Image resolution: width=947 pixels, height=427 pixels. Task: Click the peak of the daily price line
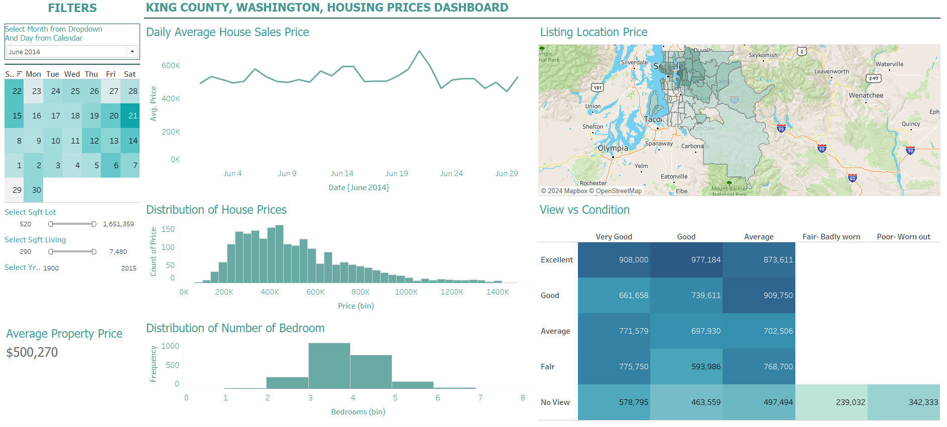[x=419, y=51]
